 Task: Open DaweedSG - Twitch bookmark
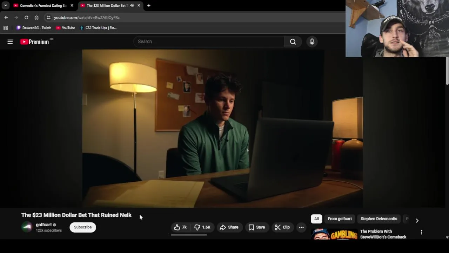[x=34, y=28]
